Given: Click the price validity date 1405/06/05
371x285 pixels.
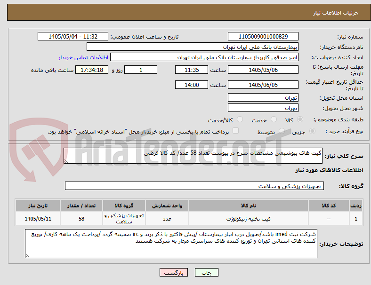Looking at the screenshot, I should 263,85.
